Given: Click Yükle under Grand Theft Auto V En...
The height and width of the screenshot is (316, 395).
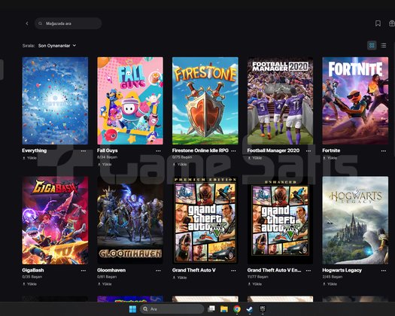Looking at the screenshot, I should (x=255, y=284).
